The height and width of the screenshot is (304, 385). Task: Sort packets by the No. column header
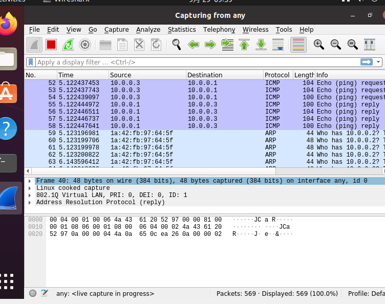(x=41, y=75)
